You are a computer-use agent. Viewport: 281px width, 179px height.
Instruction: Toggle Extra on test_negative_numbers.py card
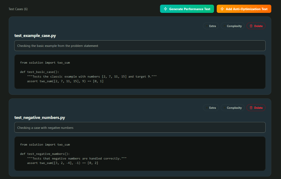211,108
